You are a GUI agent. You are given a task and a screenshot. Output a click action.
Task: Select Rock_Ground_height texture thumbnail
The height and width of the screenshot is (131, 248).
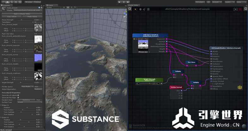click(38, 27)
